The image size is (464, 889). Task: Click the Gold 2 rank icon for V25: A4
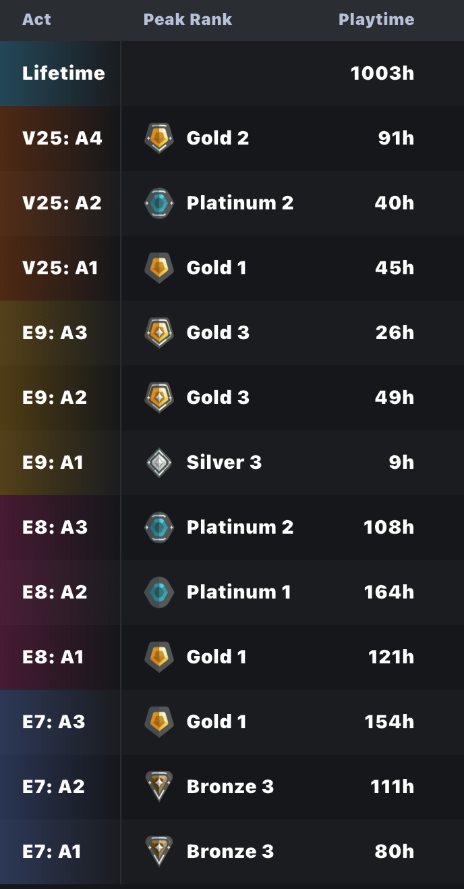point(159,138)
